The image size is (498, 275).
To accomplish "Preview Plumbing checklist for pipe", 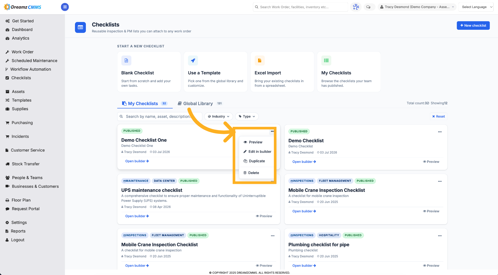I will click(x=431, y=266).
